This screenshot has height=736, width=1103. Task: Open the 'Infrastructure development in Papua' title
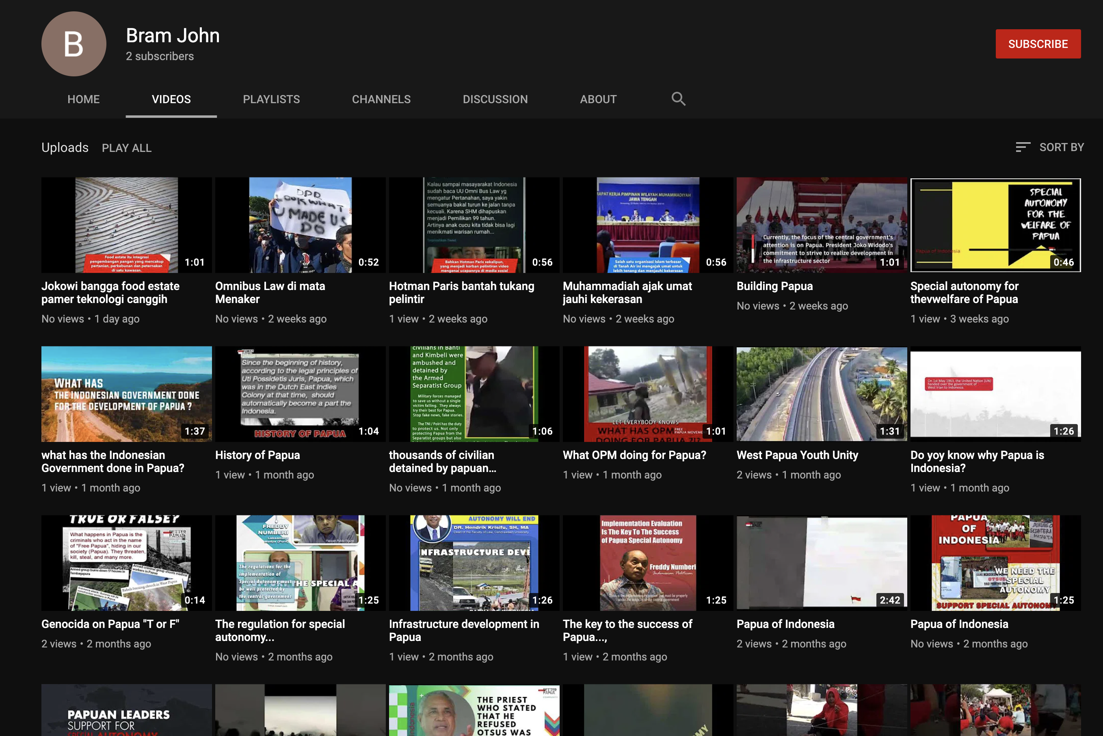pyautogui.click(x=464, y=630)
